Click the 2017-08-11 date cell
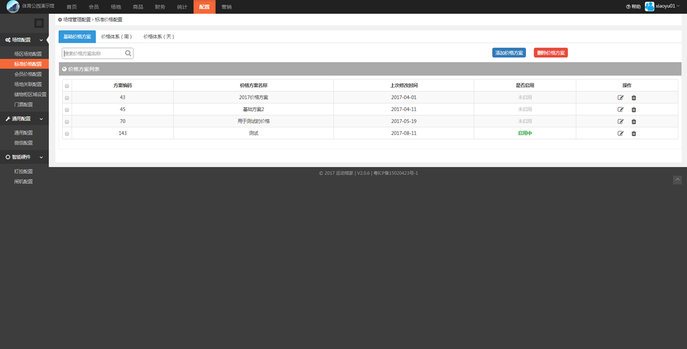 [x=403, y=133]
